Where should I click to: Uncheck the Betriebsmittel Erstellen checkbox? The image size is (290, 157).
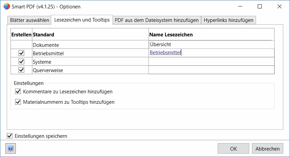[21, 53]
